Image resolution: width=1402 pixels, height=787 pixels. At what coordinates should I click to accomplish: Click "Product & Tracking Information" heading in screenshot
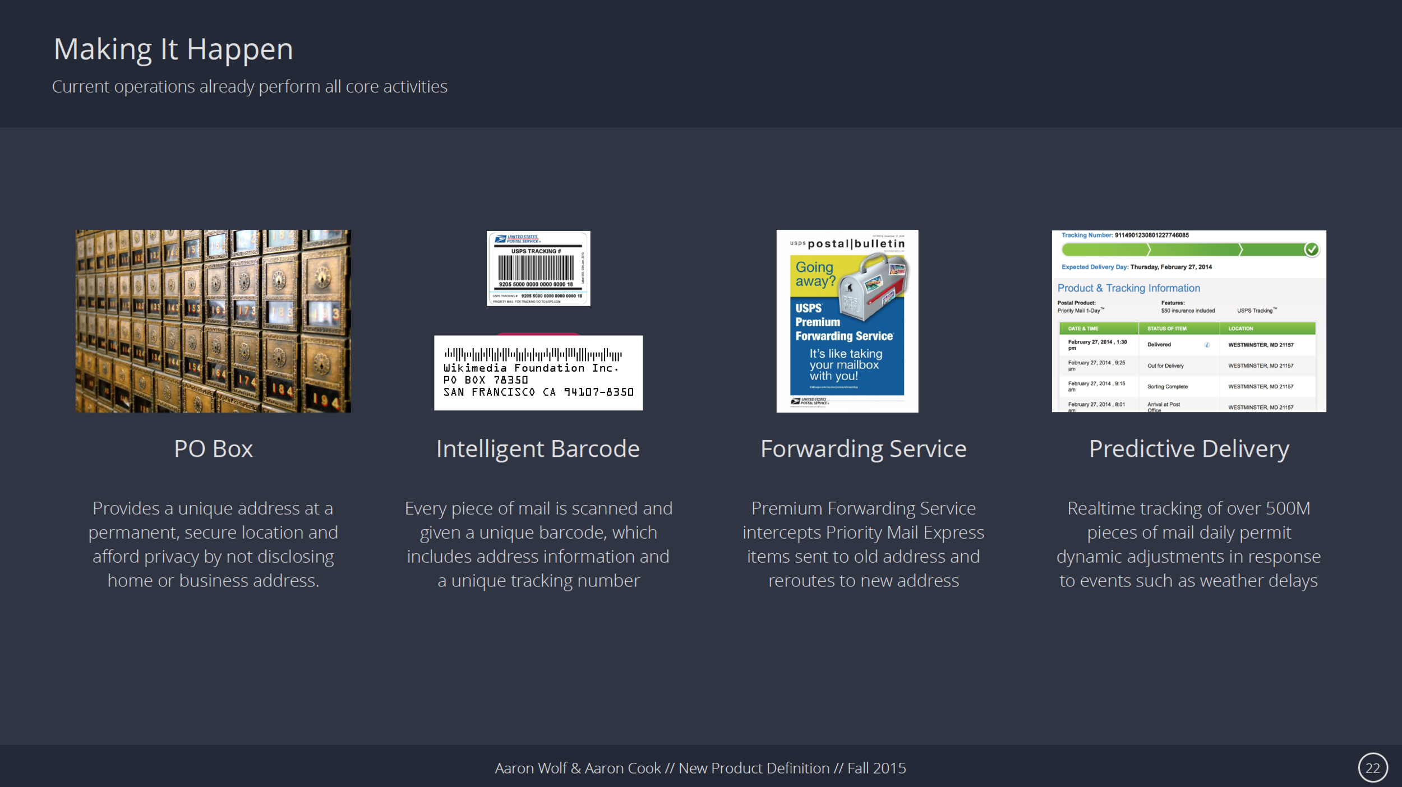[x=1128, y=288]
